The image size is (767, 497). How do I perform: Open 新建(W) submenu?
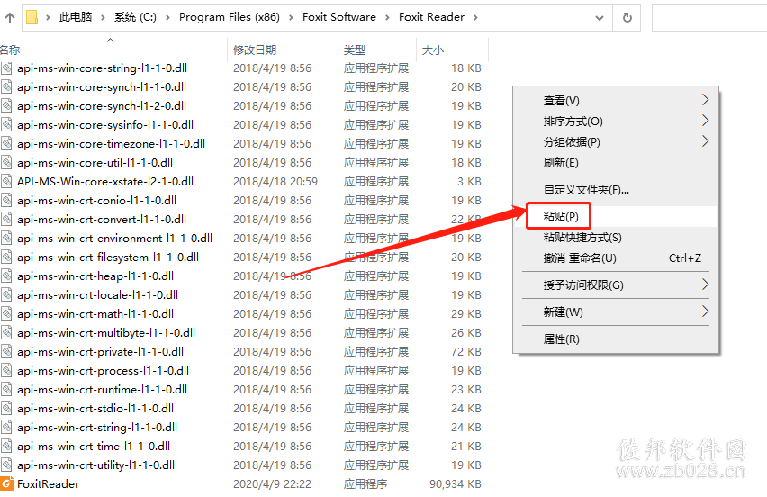point(616,312)
